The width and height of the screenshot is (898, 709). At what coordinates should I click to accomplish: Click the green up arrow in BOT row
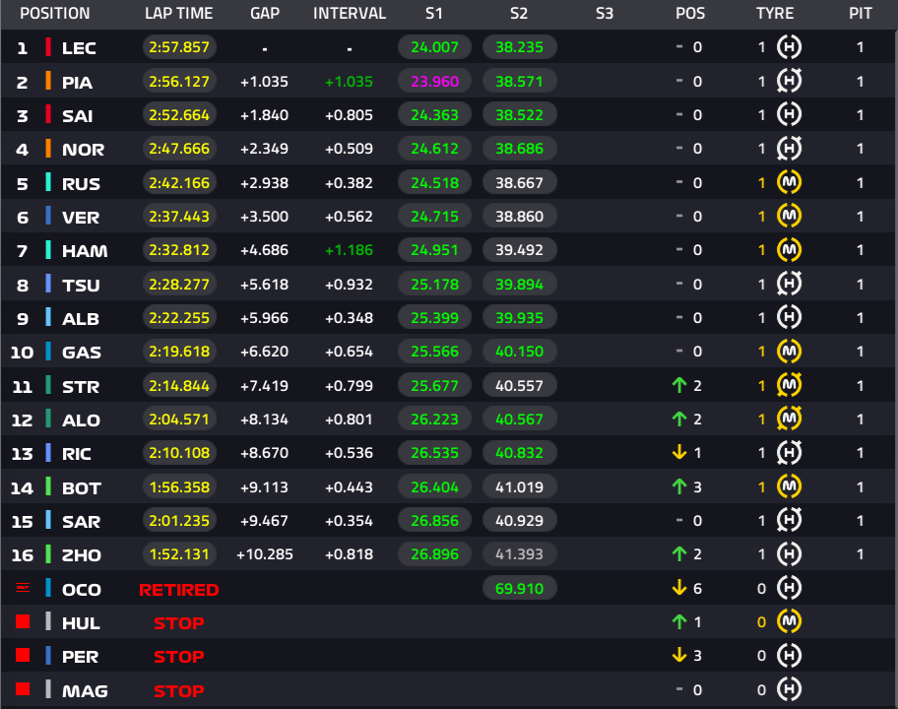click(679, 486)
